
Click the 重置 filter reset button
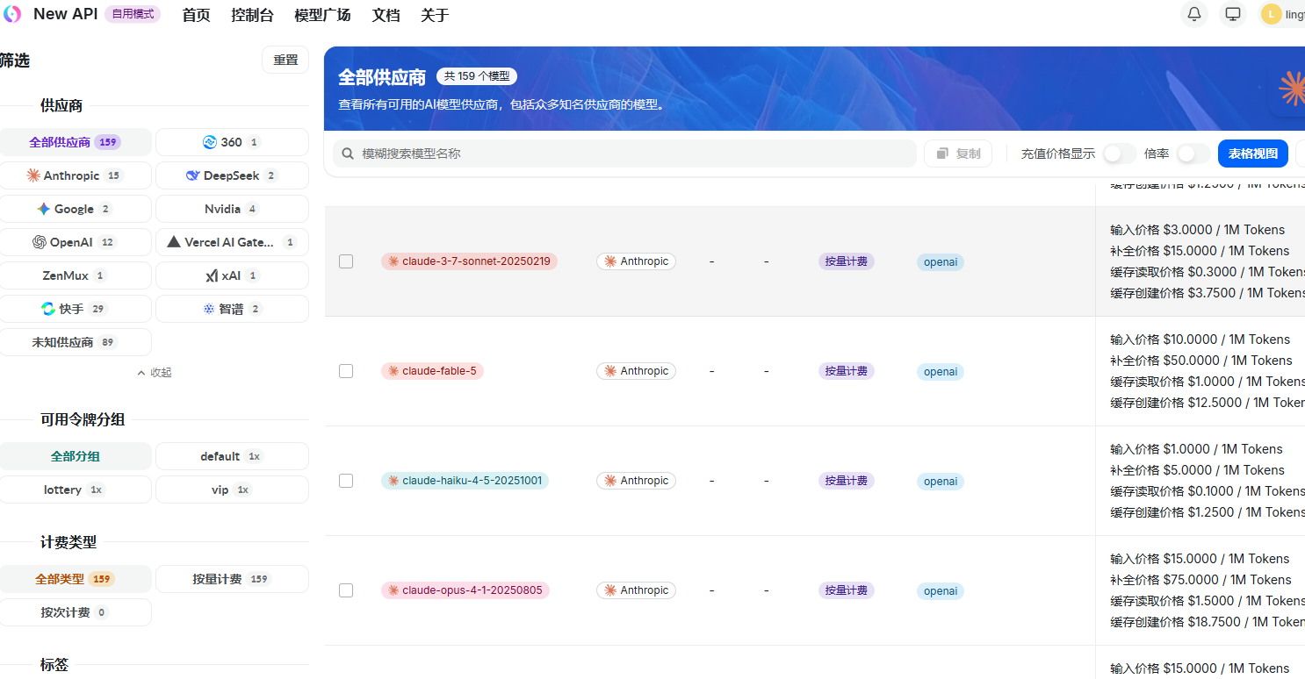(285, 60)
